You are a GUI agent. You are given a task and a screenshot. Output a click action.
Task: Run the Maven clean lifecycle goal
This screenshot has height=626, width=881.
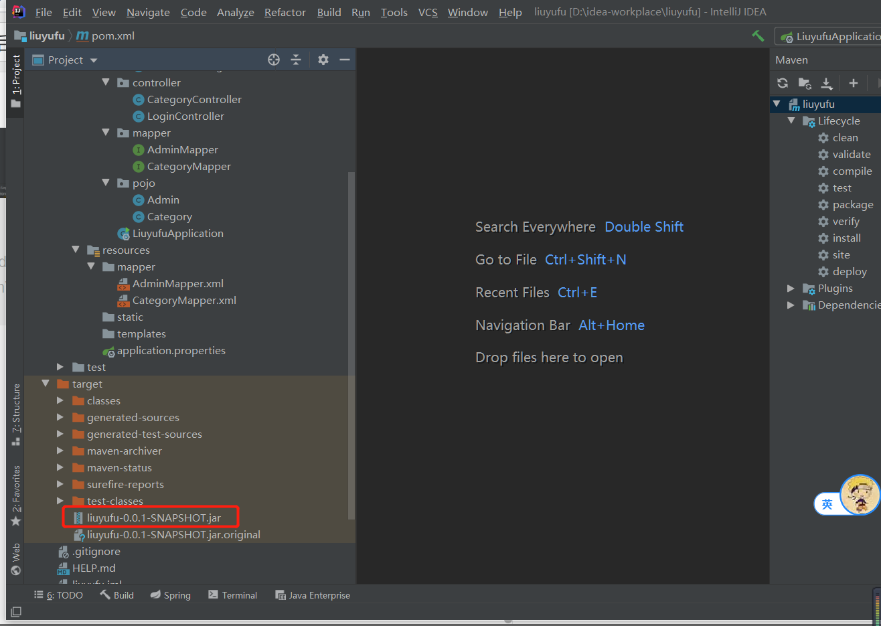[x=845, y=137]
